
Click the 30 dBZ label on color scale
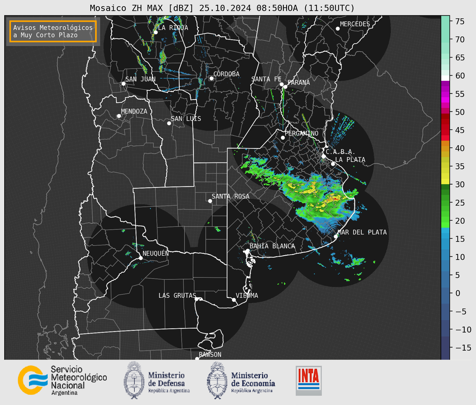[460, 184]
